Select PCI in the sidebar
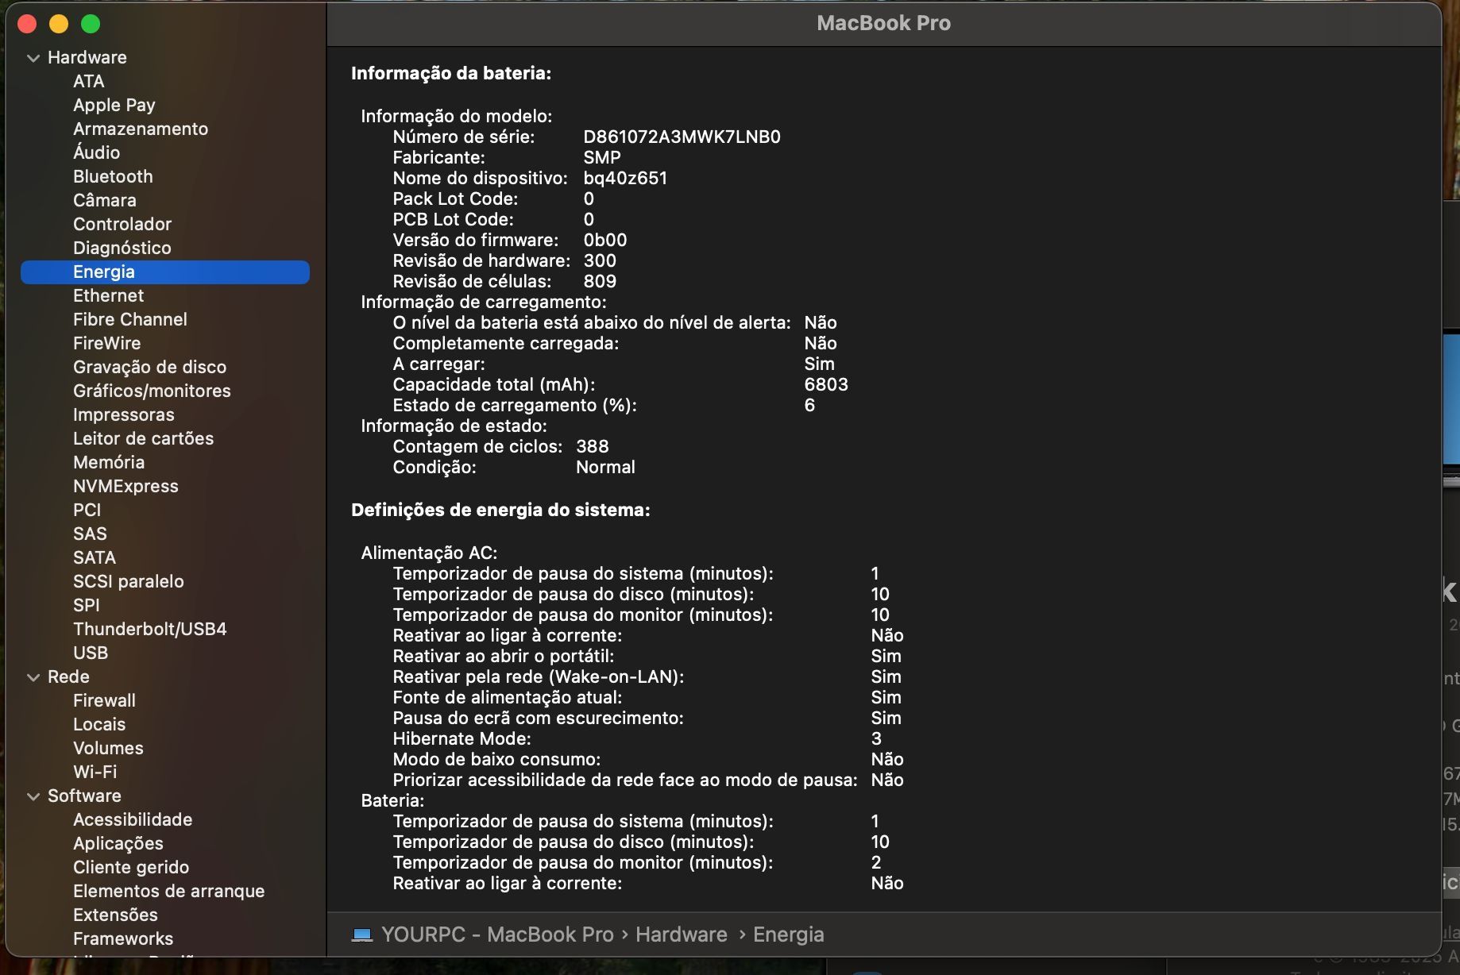The width and height of the screenshot is (1460, 975). [87, 510]
